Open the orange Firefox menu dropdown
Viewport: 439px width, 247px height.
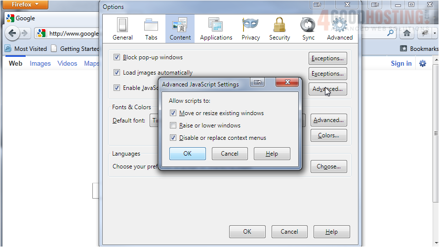25,4
